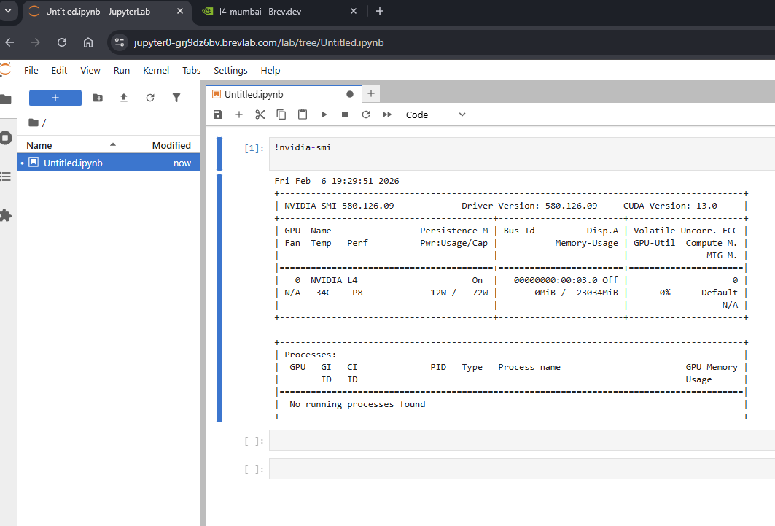The height and width of the screenshot is (526, 775).
Task: Click 'CUDA Version: 13.0' text
Action: coord(670,206)
